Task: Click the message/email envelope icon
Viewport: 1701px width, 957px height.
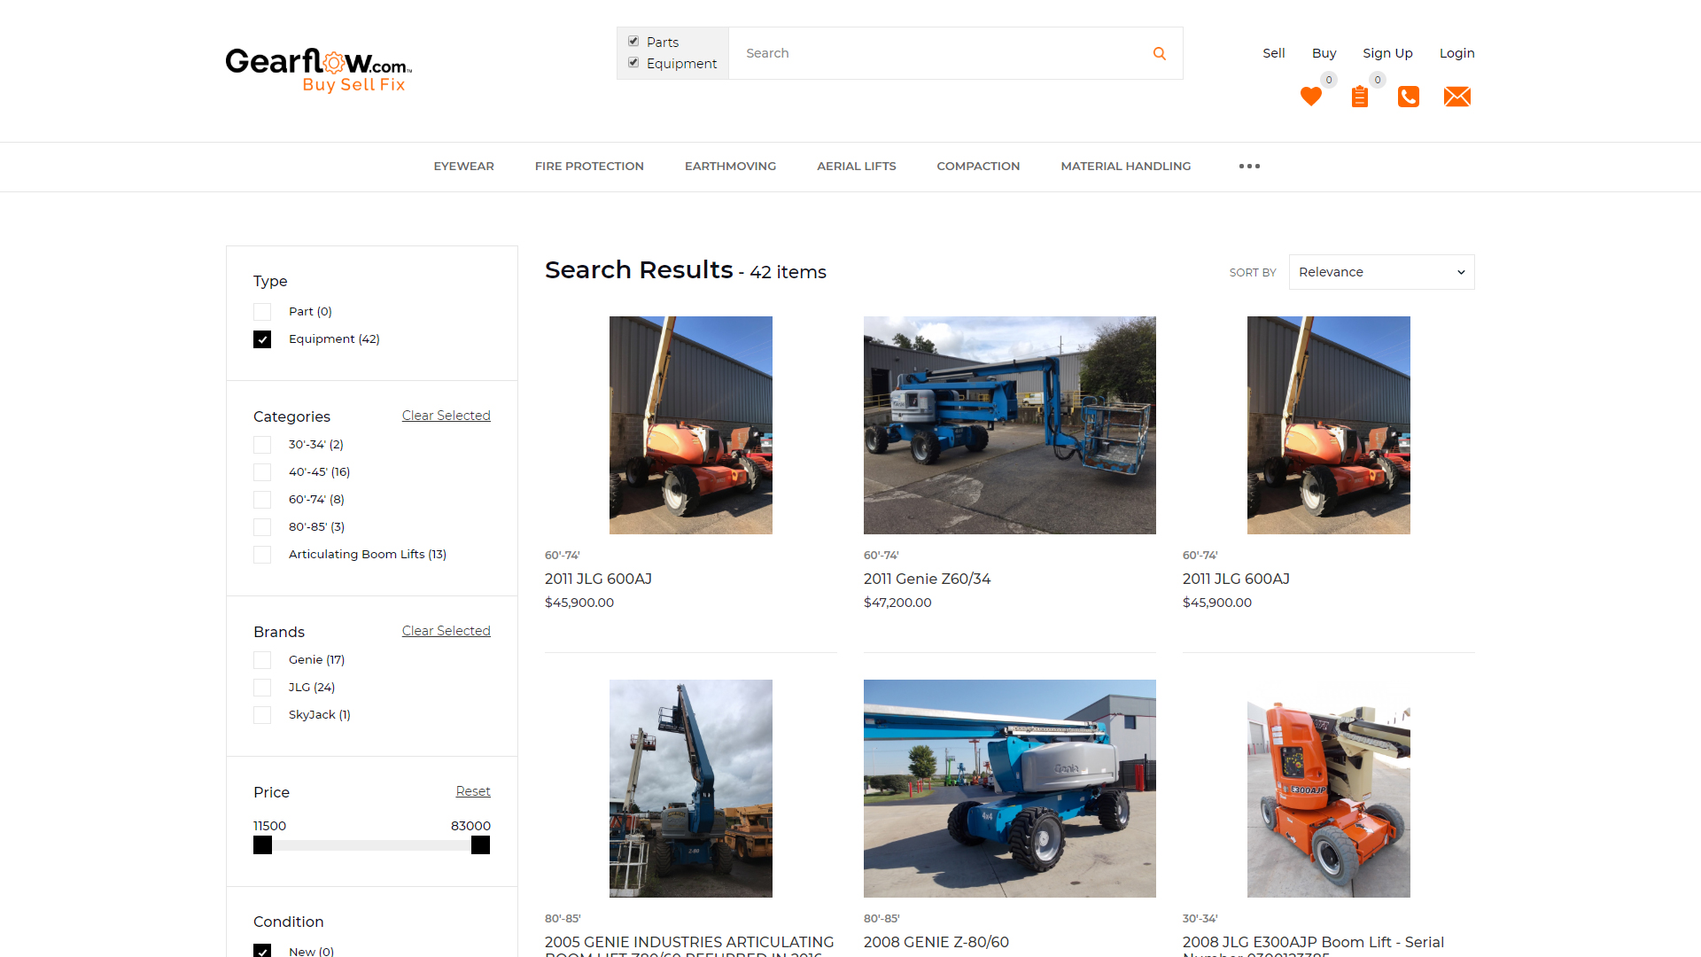Action: click(x=1456, y=97)
